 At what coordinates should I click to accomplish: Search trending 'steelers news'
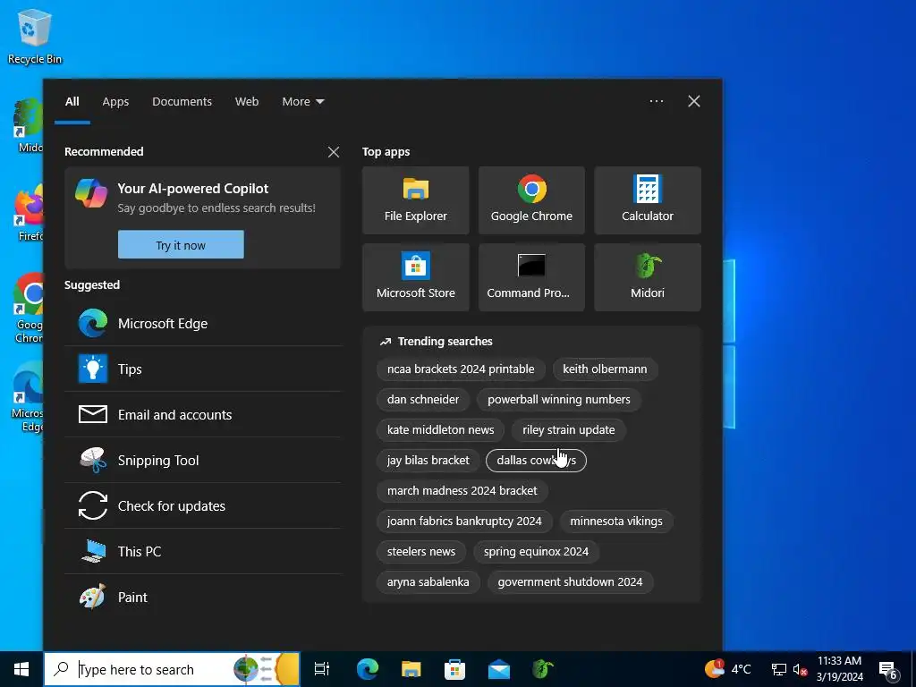point(421,551)
